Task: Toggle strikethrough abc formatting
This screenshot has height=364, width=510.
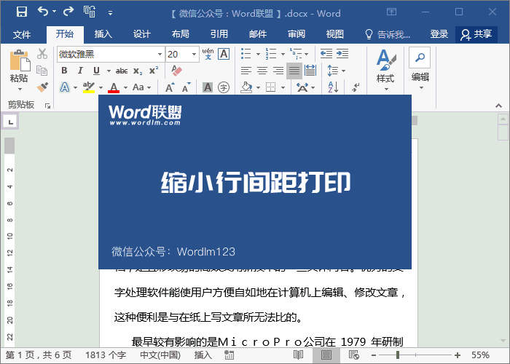Action: pos(122,71)
